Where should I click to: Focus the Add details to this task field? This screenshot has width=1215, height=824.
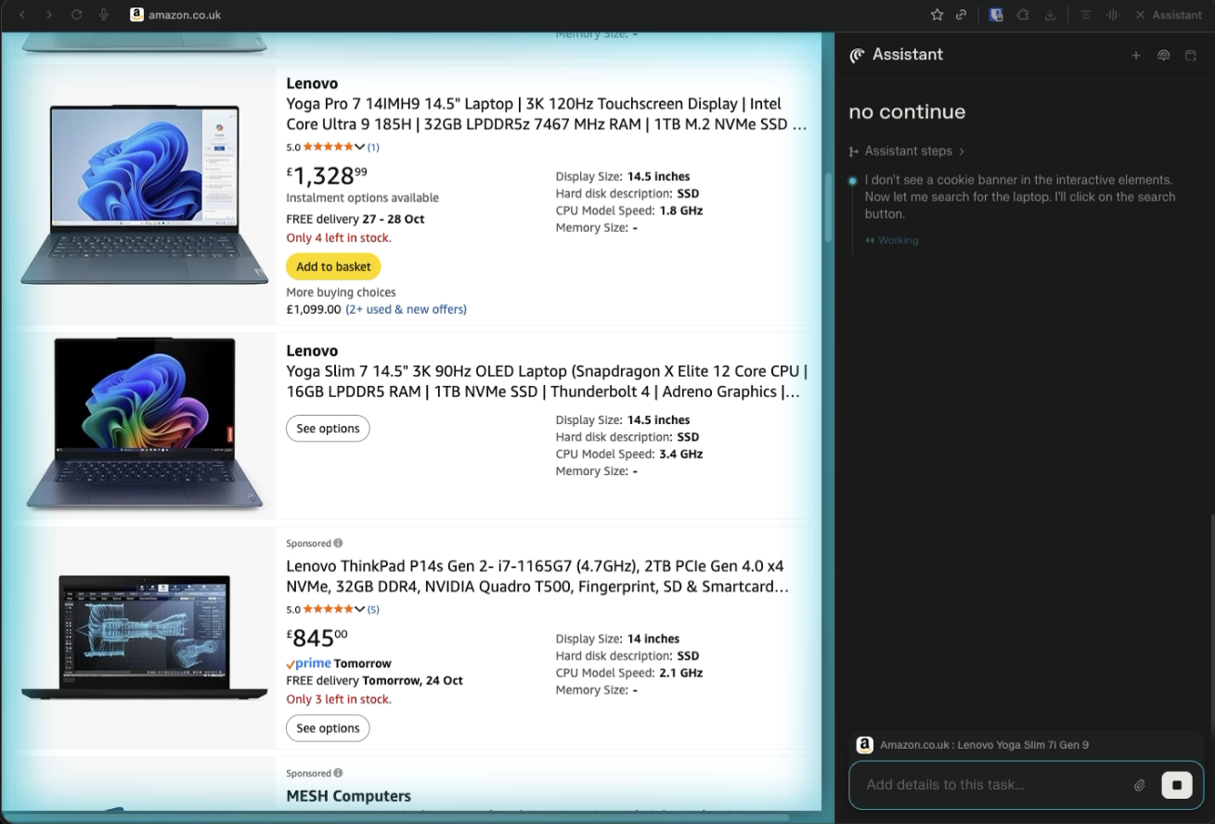[993, 785]
